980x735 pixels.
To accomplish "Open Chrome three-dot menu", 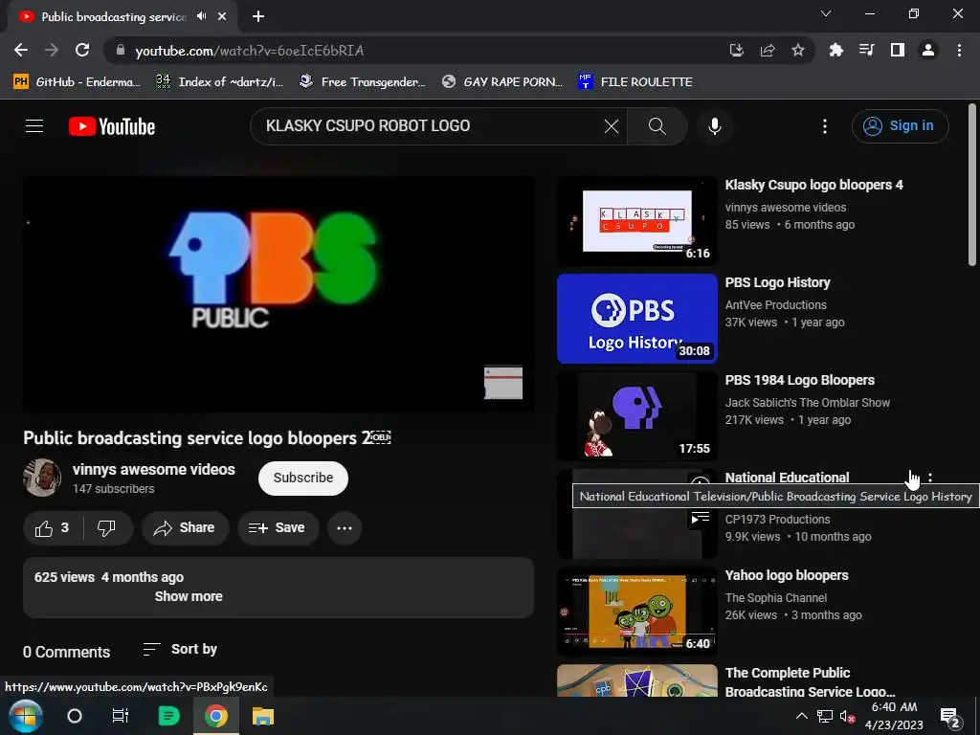I will point(959,50).
